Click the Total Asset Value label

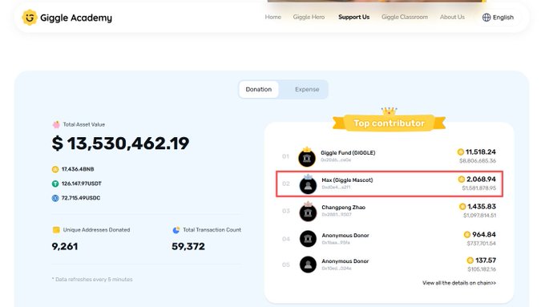[84, 124]
